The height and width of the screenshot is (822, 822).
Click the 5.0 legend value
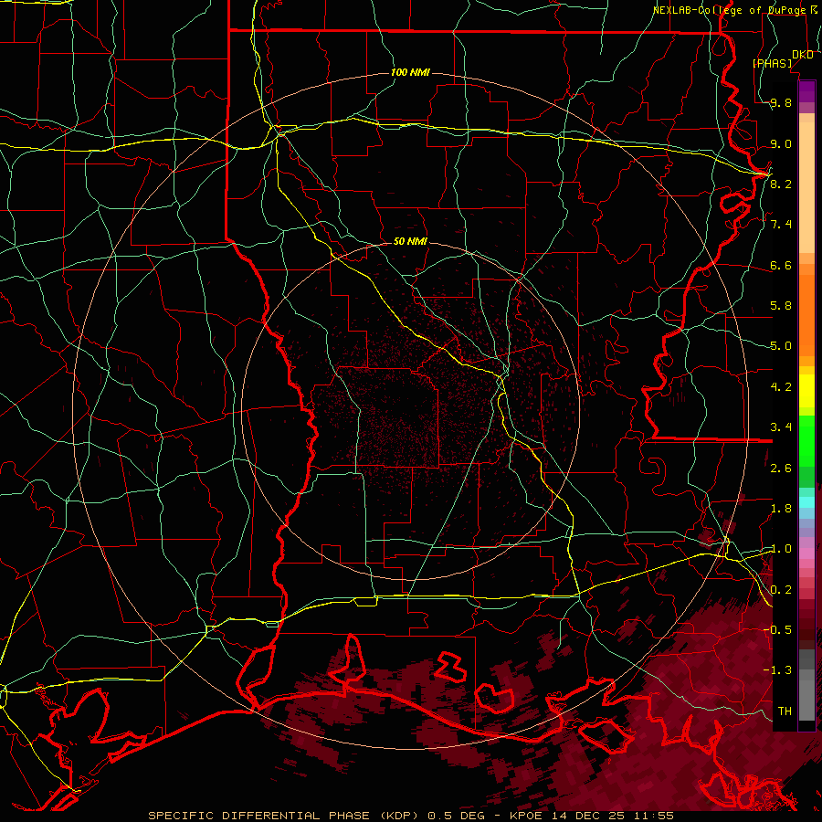tap(781, 346)
